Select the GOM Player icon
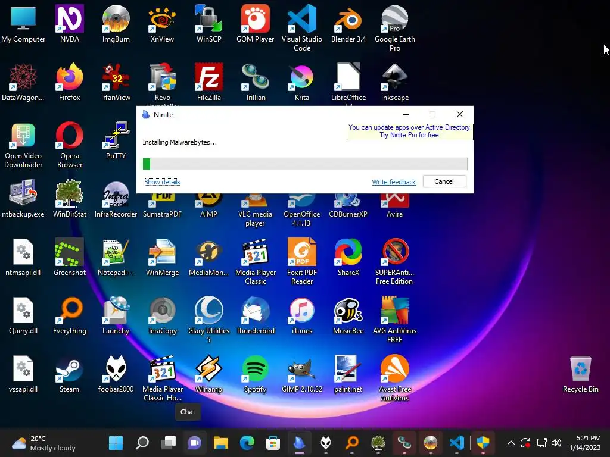Image resolution: width=610 pixels, height=457 pixels. [x=255, y=24]
